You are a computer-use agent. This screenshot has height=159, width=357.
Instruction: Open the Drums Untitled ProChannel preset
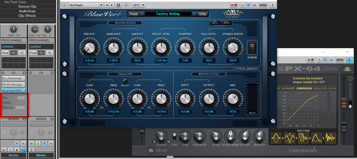[x=14, y=47]
